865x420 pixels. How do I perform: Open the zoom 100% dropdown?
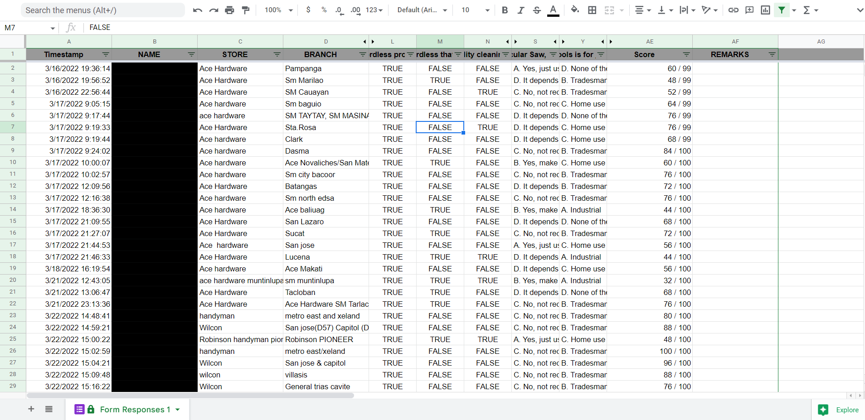[279, 10]
